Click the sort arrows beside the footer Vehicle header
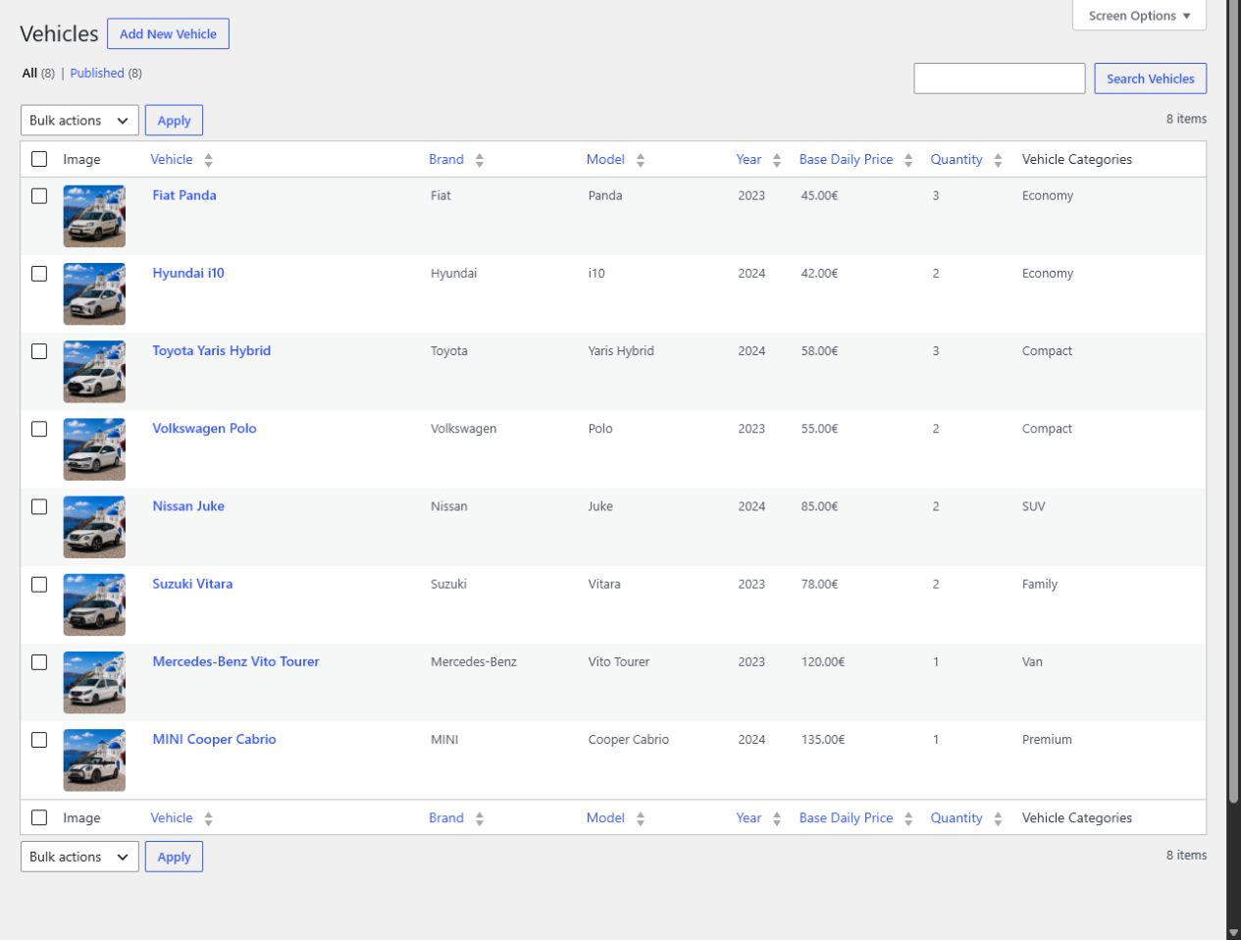Screen dimensions: 1241x940 (208, 818)
